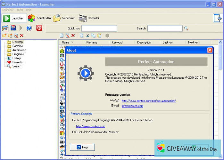Open the Recorder tab with clapperboard icon
The height and width of the screenshot is (160, 224).
point(89,18)
